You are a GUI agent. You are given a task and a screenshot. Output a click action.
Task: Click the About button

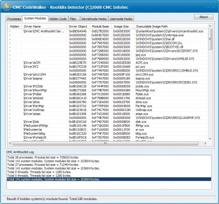204,17
